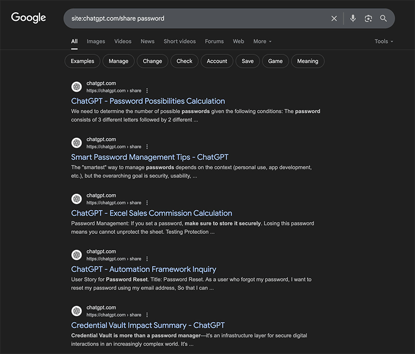Apply the Change suggestion chip

point(153,61)
